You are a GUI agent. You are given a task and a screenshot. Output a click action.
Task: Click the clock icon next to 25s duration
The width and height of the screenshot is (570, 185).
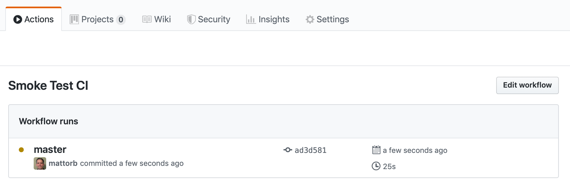376,167
